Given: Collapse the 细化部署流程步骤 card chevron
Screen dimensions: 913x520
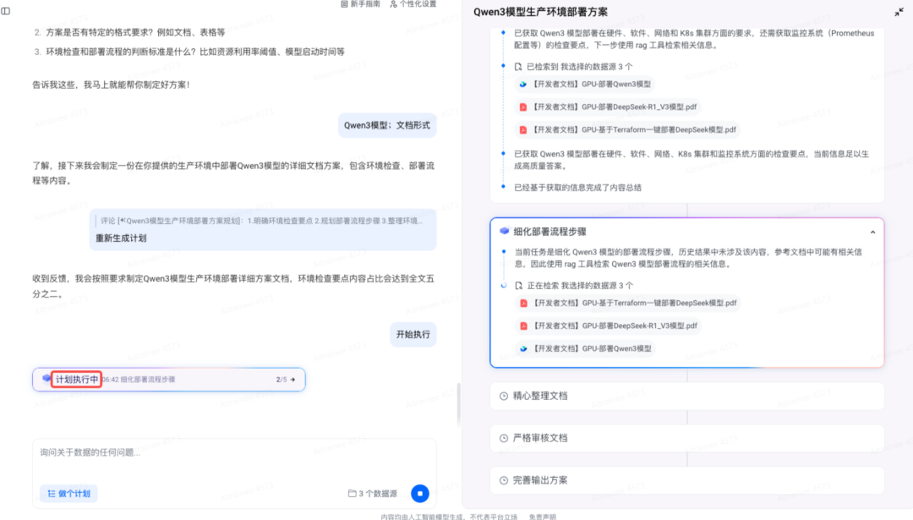Looking at the screenshot, I should coord(872,232).
